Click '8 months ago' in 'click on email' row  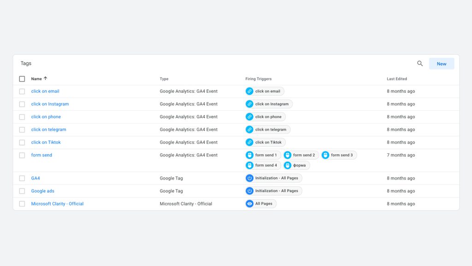coord(401,91)
